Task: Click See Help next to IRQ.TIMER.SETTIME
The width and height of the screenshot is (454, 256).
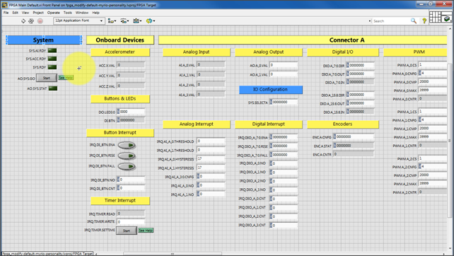Action: (x=146, y=231)
